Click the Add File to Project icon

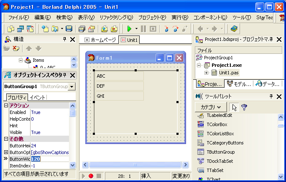pos(105,29)
